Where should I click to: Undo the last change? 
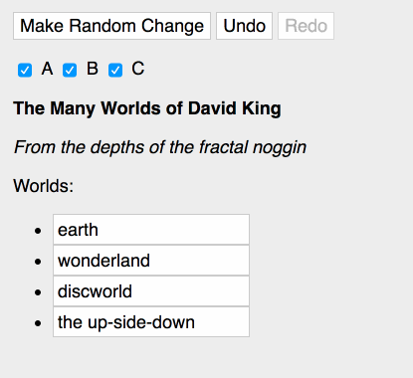[x=244, y=26]
